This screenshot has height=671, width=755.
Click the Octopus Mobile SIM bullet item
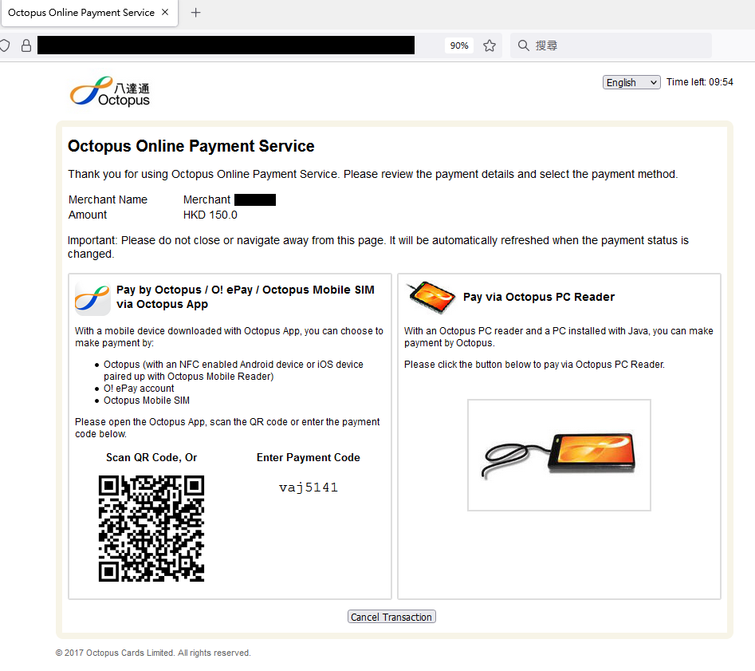coord(147,401)
